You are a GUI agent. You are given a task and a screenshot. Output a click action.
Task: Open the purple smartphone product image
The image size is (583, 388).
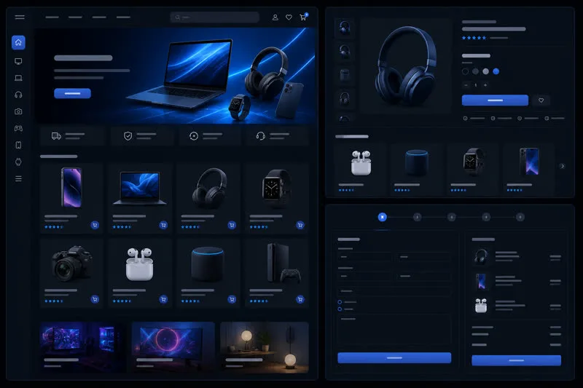[x=71, y=188]
